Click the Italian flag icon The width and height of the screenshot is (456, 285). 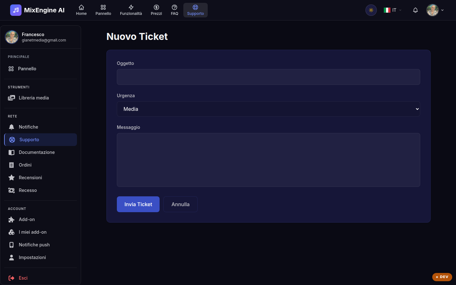(x=387, y=10)
